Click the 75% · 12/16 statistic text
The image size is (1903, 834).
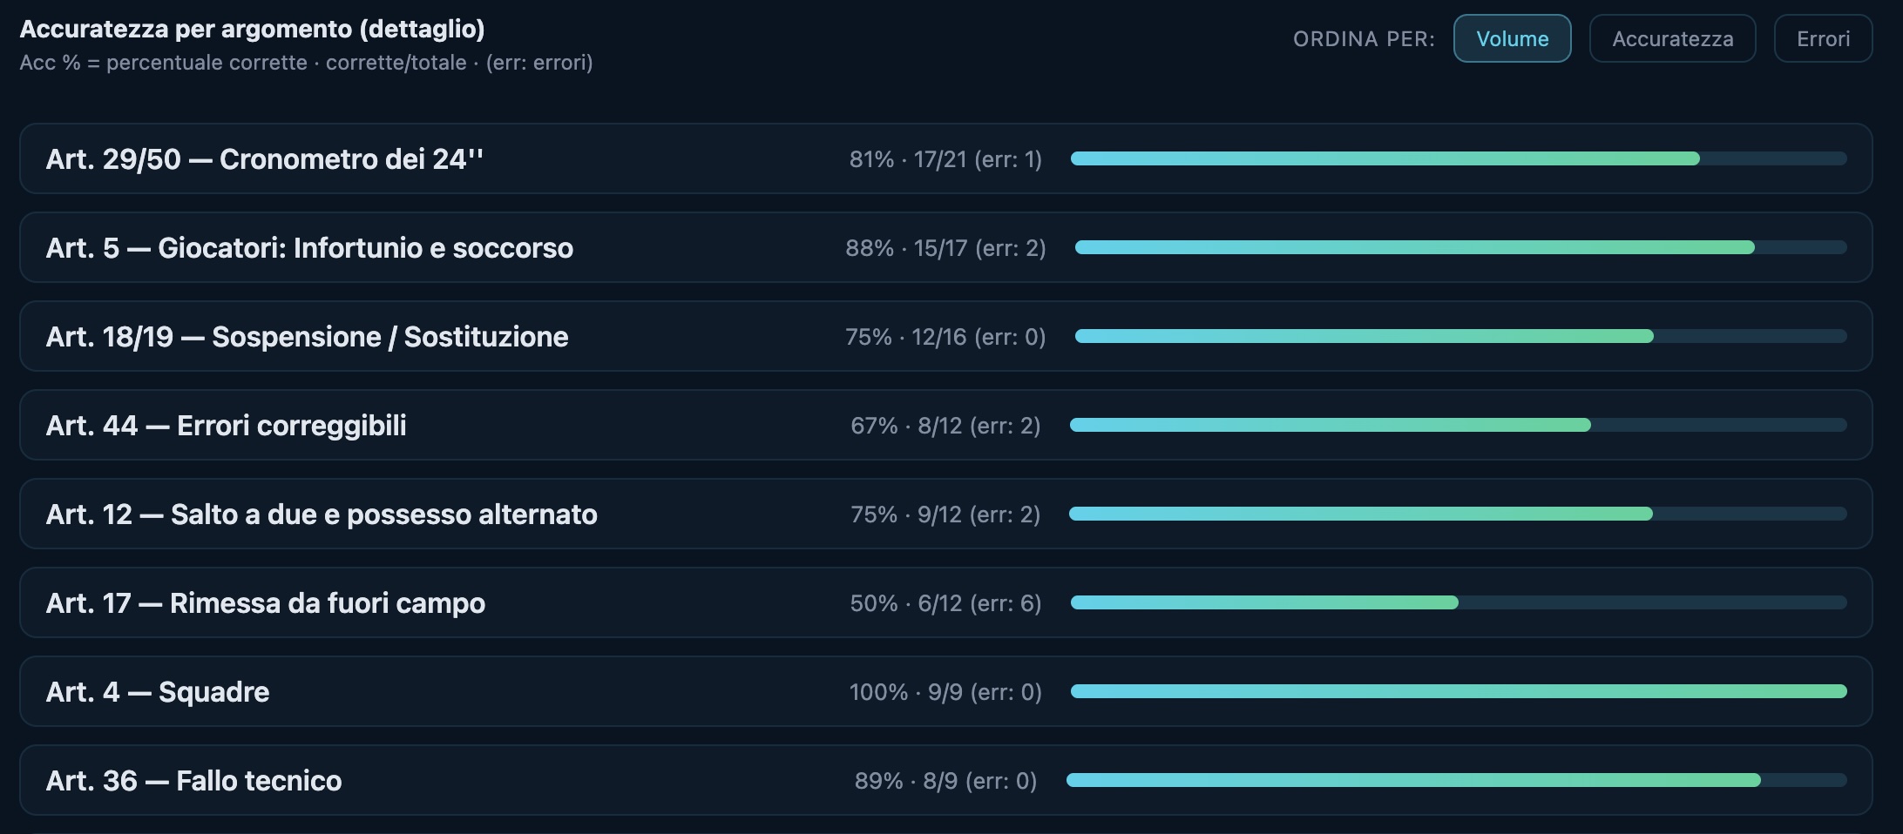(945, 337)
